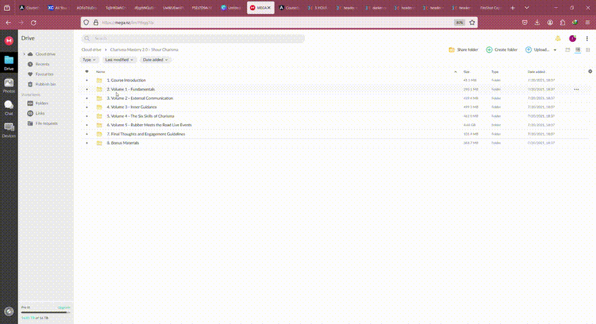Reload the page

coord(34,23)
